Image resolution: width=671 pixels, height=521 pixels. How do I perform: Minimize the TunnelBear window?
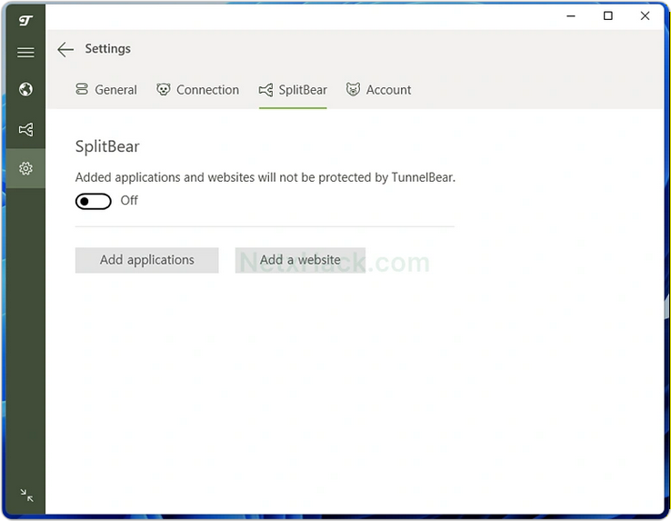pos(571,15)
